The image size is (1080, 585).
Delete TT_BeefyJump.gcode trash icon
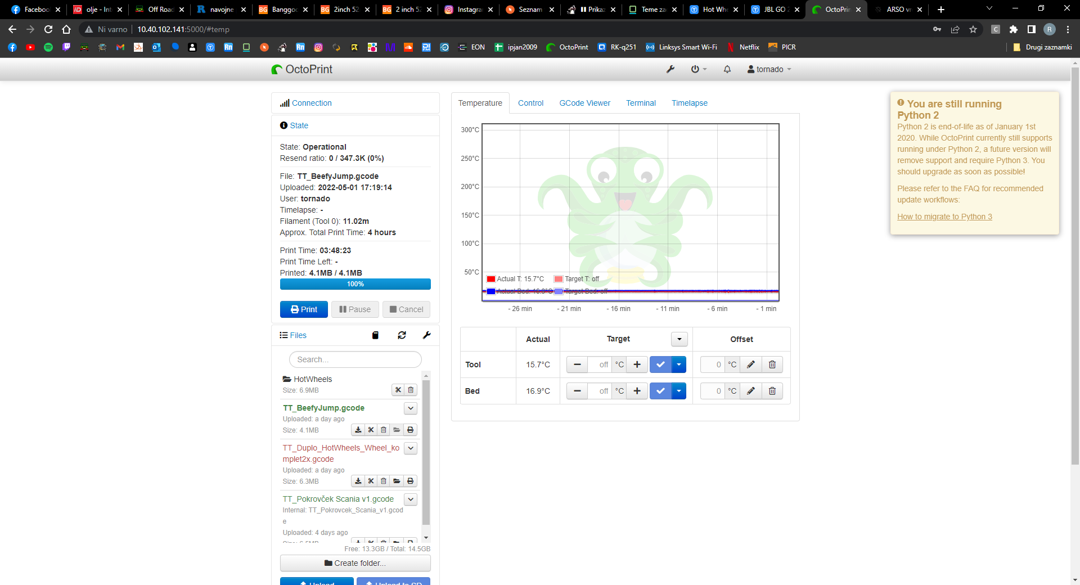[384, 430]
